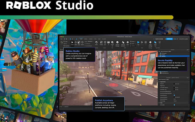Insert a Part from the ribbon
The image size is (195, 122).
(x=105, y=43)
